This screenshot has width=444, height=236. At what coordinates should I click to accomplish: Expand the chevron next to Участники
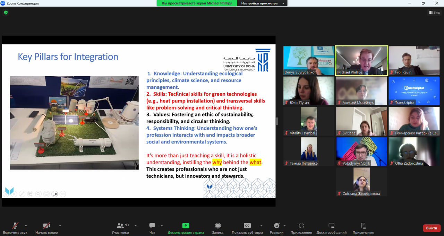[135, 225]
